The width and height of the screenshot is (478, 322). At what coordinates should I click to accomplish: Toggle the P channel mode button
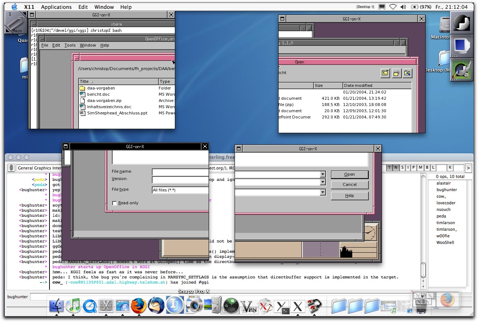coord(414,168)
